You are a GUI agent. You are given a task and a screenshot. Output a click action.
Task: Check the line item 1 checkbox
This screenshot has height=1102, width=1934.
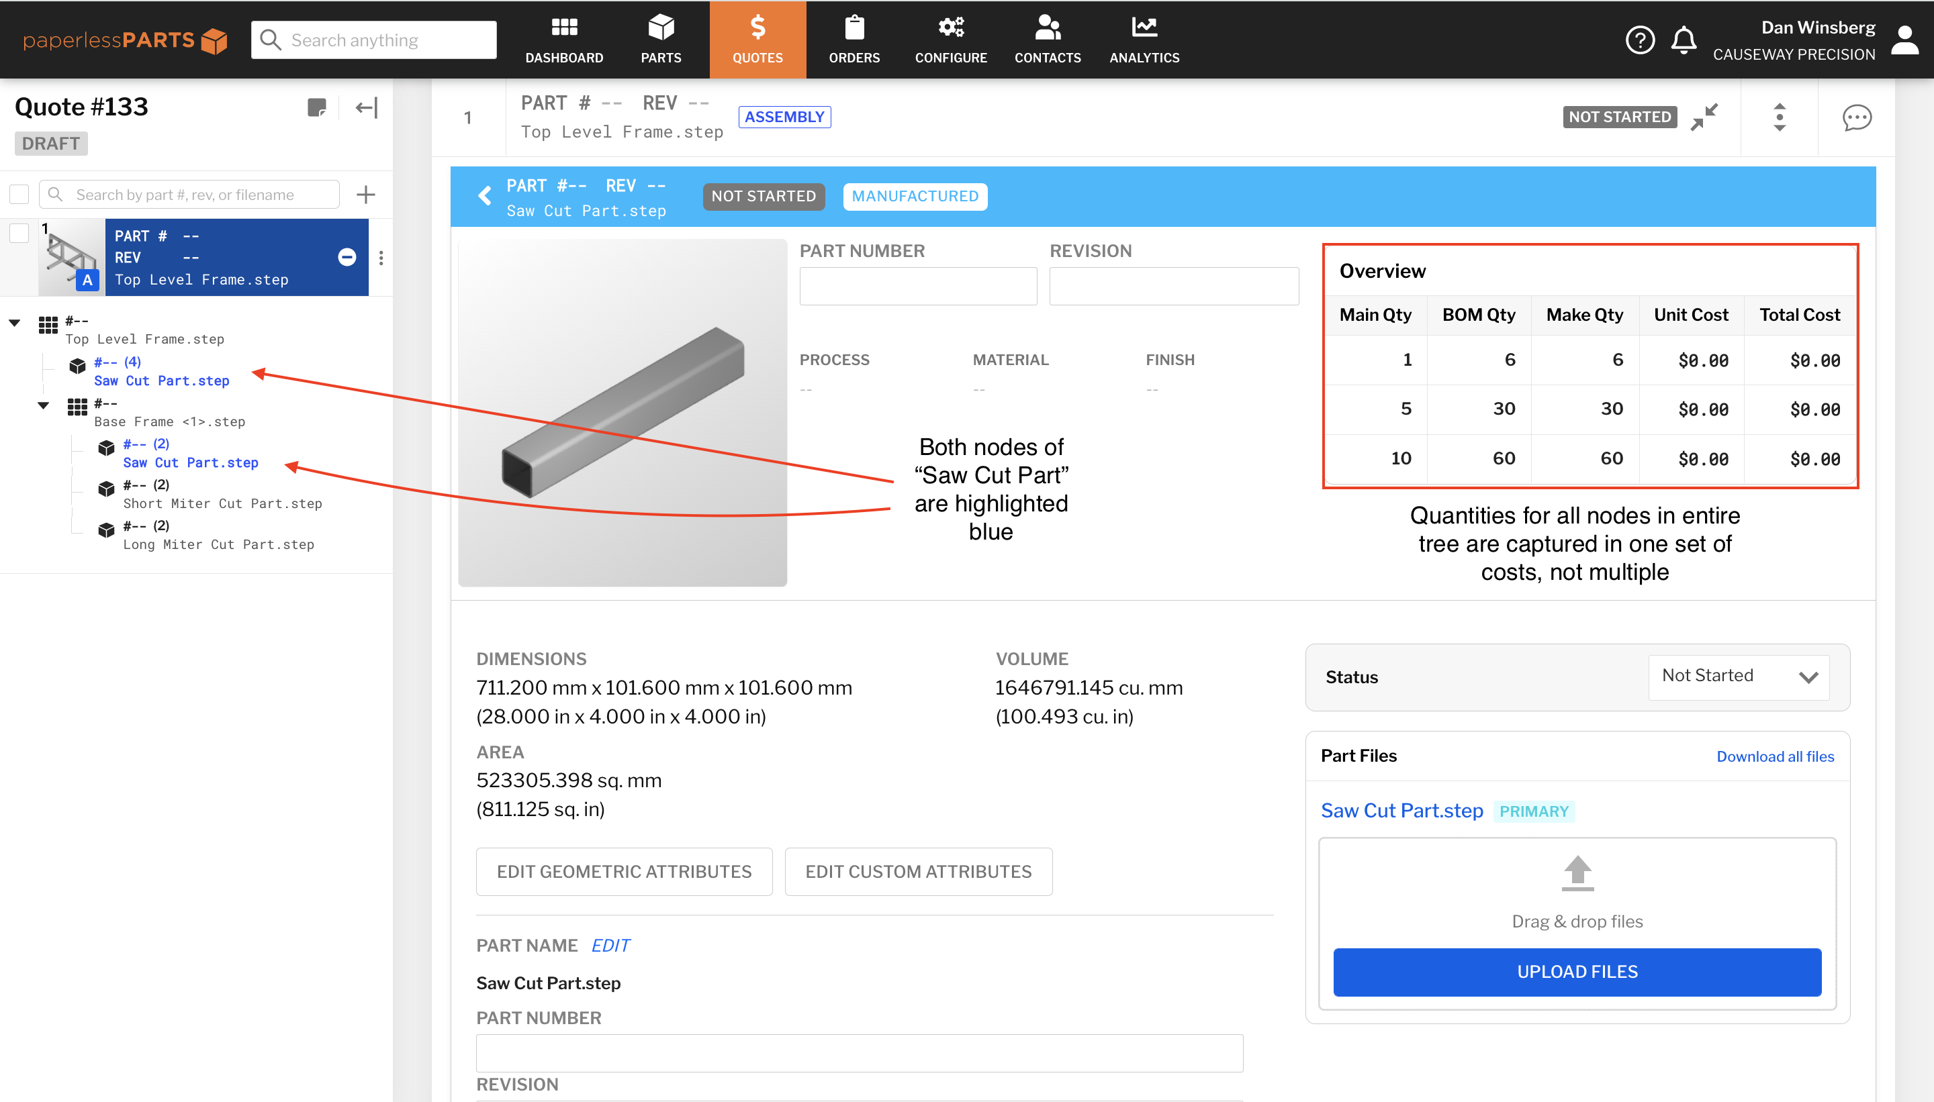(19, 233)
